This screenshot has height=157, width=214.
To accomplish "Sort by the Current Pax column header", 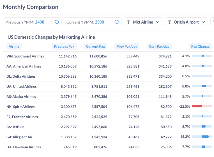I will click(x=95, y=46).
